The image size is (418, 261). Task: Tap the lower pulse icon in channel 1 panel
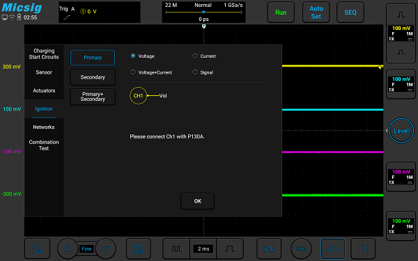pos(401,52)
